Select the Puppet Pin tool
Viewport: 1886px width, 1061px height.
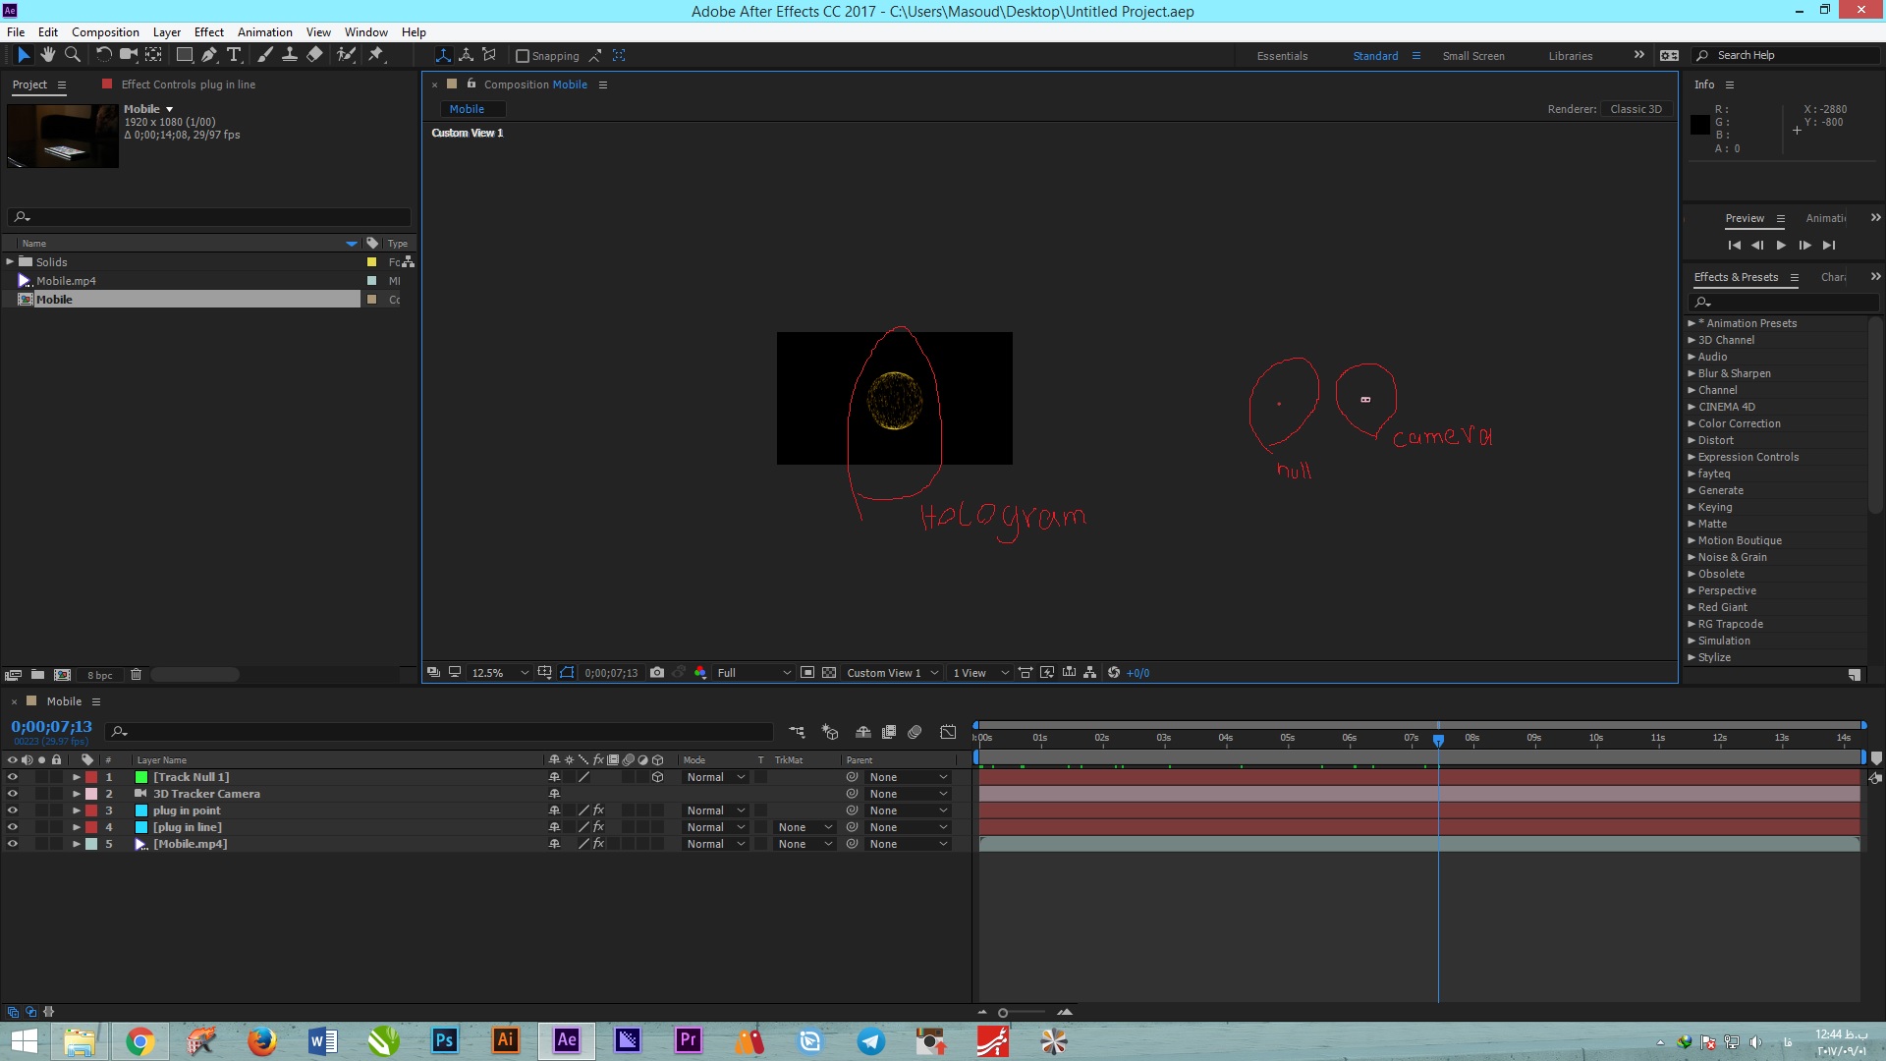(x=376, y=55)
